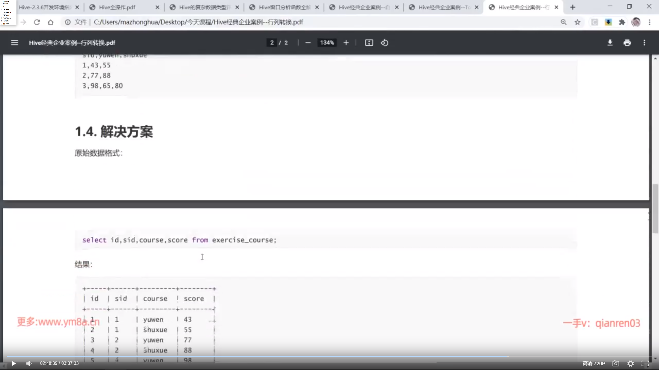This screenshot has width=659, height=370.
Task: Open PDF viewer more actions menu
Action: (x=644, y=43)
